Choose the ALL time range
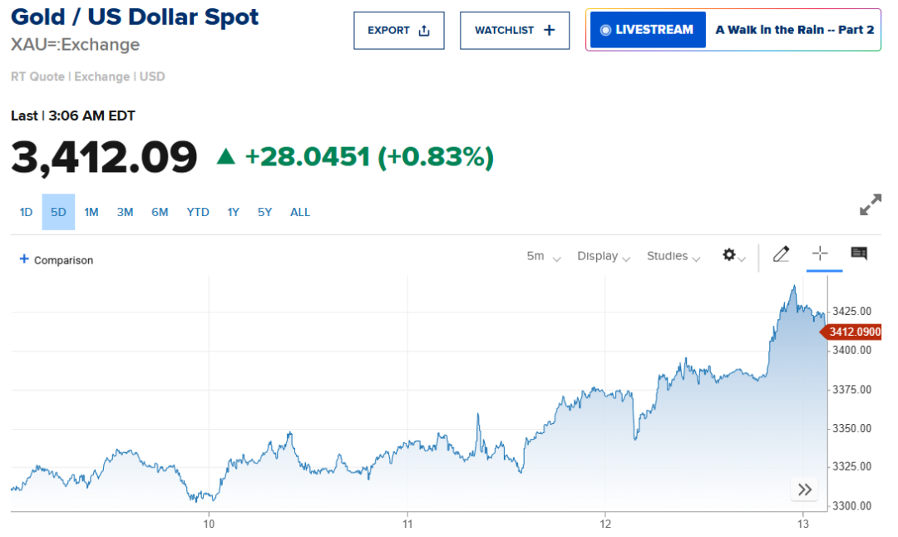Image resolution: width=898 pixels, height=537 pixels. pyautogui.click(x=300, y=212)
